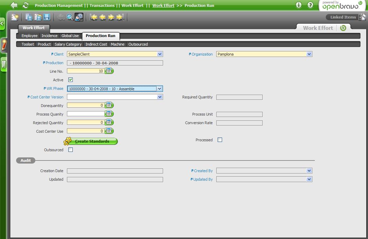Click the green back arrow icon
This screenshot has width=368, height=239.
coord(14,5)
